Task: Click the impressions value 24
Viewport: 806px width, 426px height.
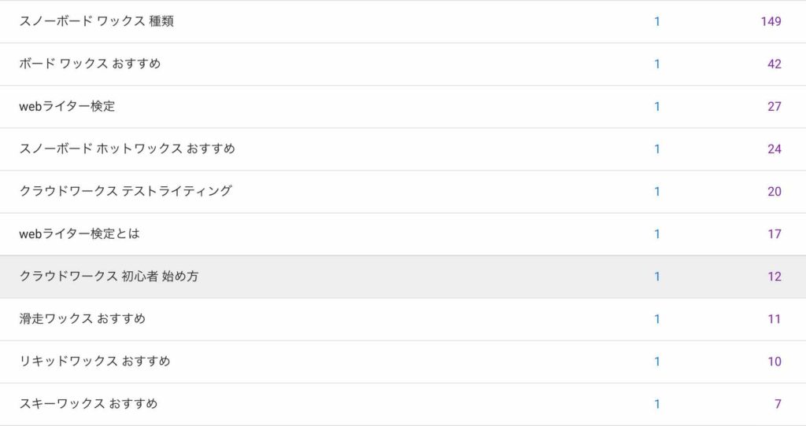Action: 775,149
